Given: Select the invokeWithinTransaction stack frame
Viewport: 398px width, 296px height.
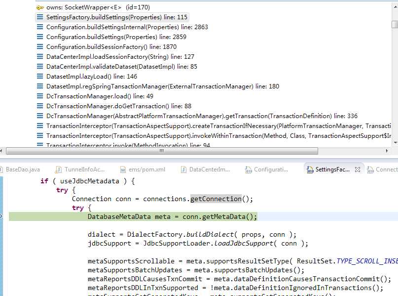Looking at the screenshot, I should coord(218,136).
